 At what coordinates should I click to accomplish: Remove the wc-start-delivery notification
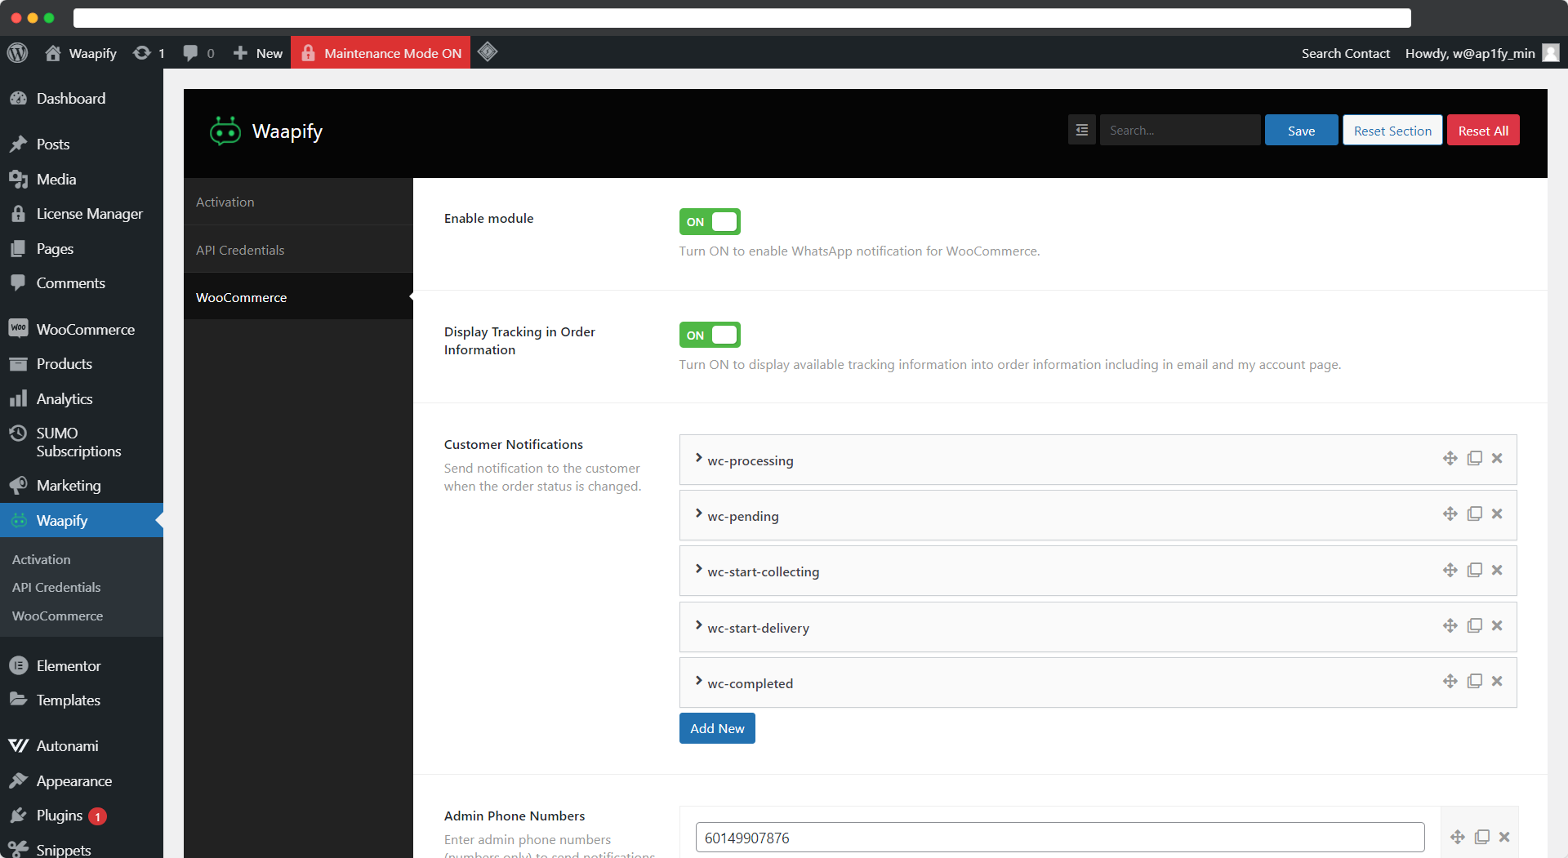1497,626
